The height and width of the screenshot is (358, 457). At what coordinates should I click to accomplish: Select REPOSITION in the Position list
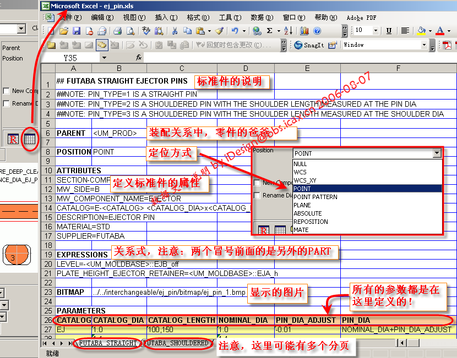(x=367, y=222)
